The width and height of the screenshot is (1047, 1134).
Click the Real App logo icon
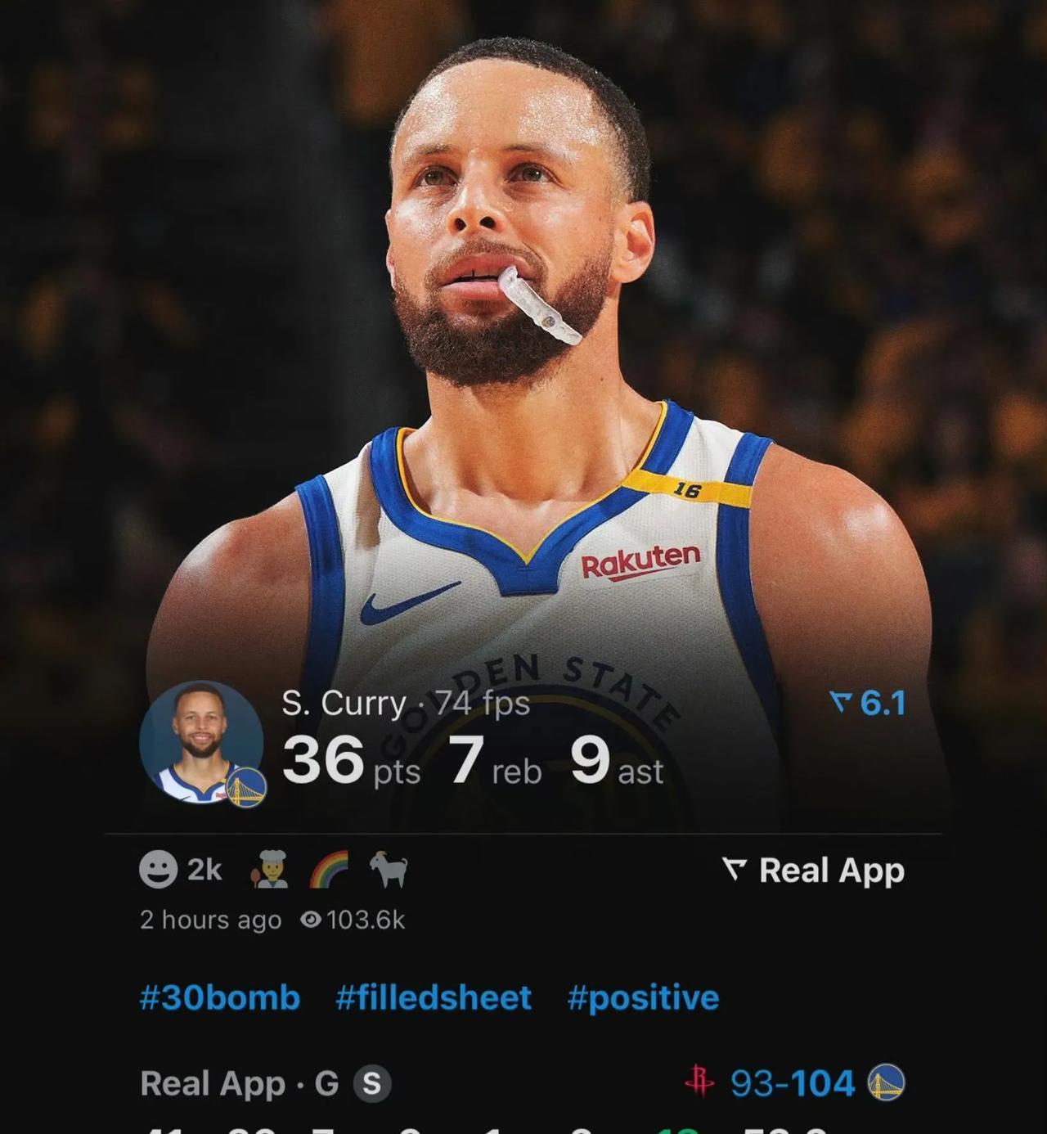click(735, 870)
